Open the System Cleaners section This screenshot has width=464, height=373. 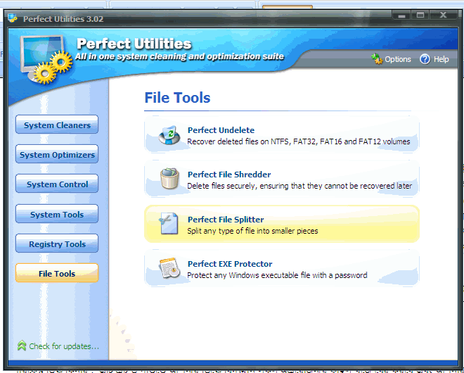coord(57,125)
